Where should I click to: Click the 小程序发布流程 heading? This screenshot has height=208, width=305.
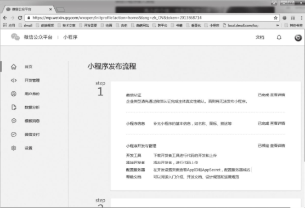click(x=112, y=66)
